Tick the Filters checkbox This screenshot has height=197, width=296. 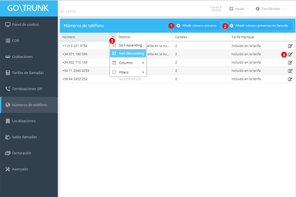[x=114, y=72]
